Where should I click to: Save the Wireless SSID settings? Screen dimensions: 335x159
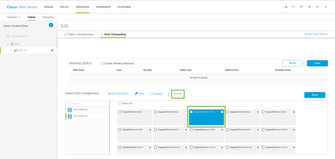tap(317, 63)
